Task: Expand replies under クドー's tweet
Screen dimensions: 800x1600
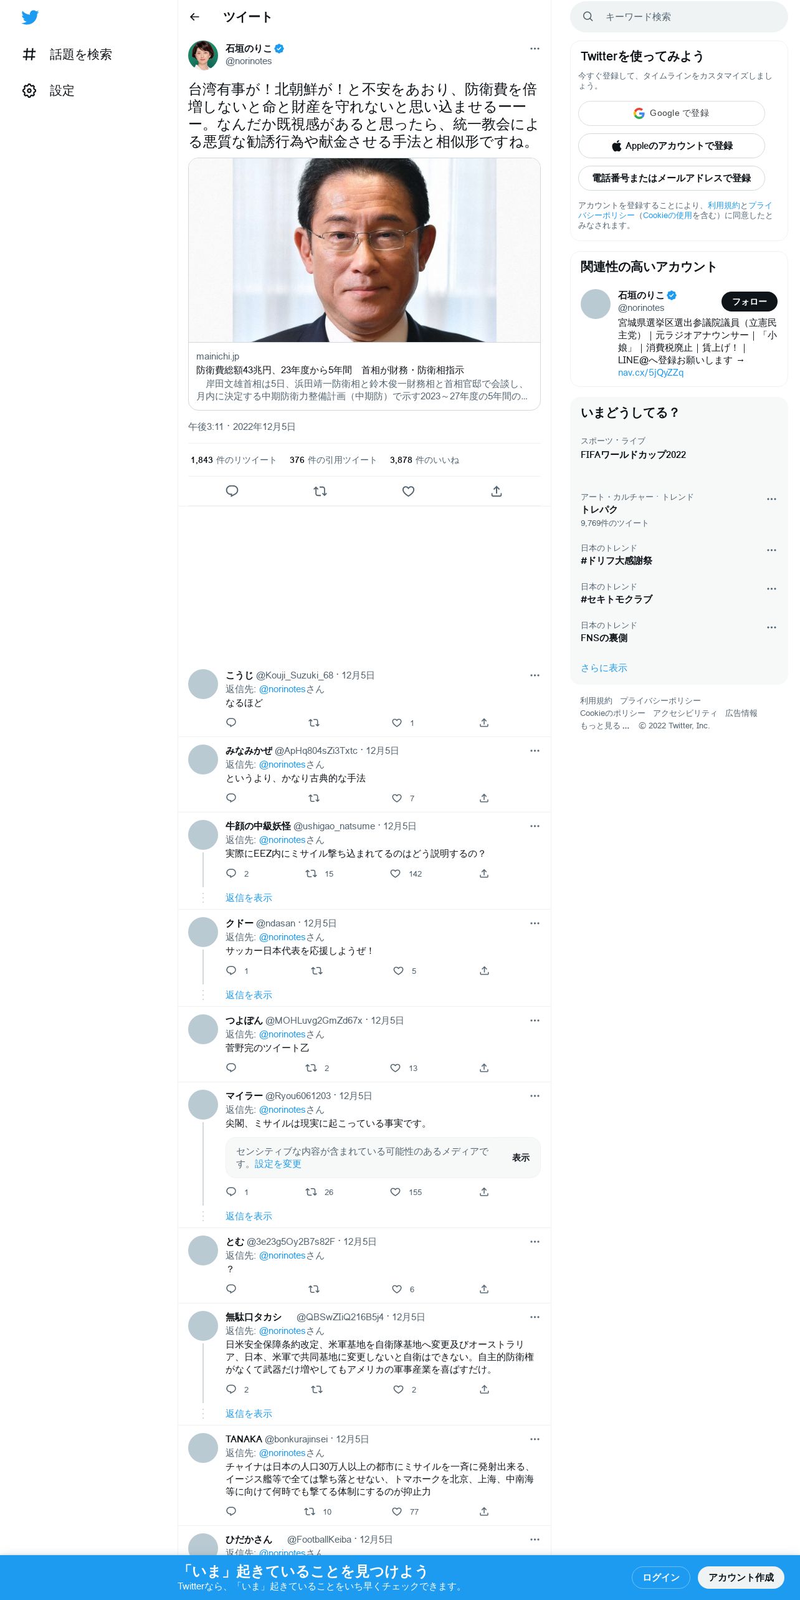Action: pyautogui.click(x=249, y=995)
